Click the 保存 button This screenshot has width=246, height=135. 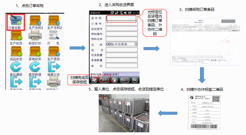coord(104,80)
